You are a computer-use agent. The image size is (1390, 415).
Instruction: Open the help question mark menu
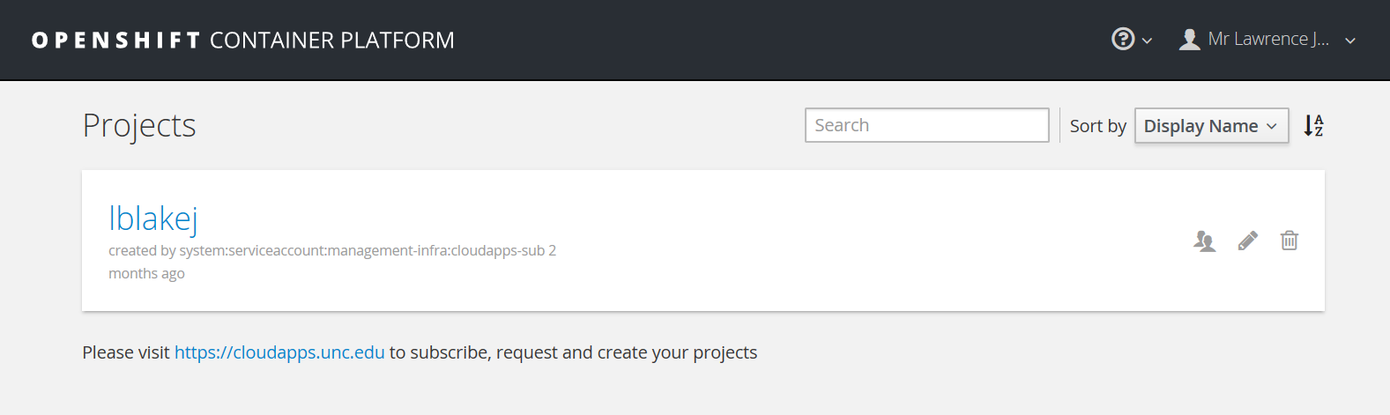coord(1122,39)
